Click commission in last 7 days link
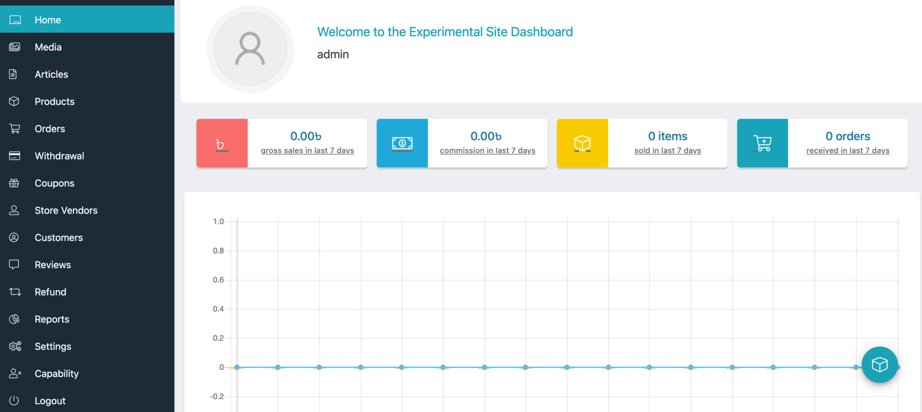The height and width of the screenshot is (412, 922). coord(487,151)
